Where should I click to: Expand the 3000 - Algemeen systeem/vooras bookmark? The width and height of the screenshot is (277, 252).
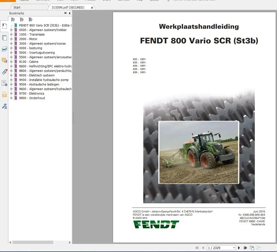click(11, 43)
